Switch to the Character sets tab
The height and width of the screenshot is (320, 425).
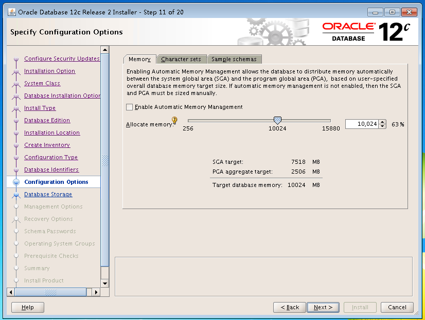tap(181, 59)
